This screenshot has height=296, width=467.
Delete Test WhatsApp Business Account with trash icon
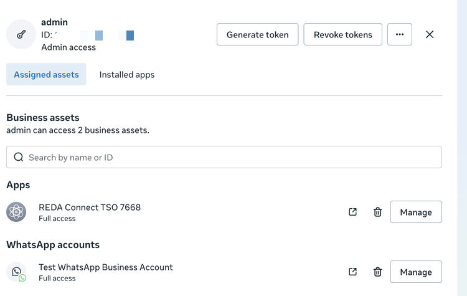pyautogui.click(x=378, y=272)
